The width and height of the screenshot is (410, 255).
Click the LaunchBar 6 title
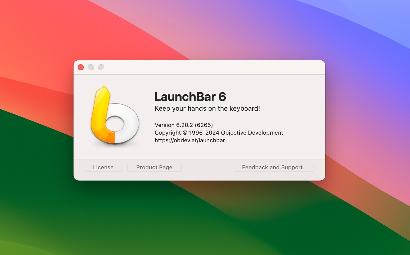tap(190, 97)
